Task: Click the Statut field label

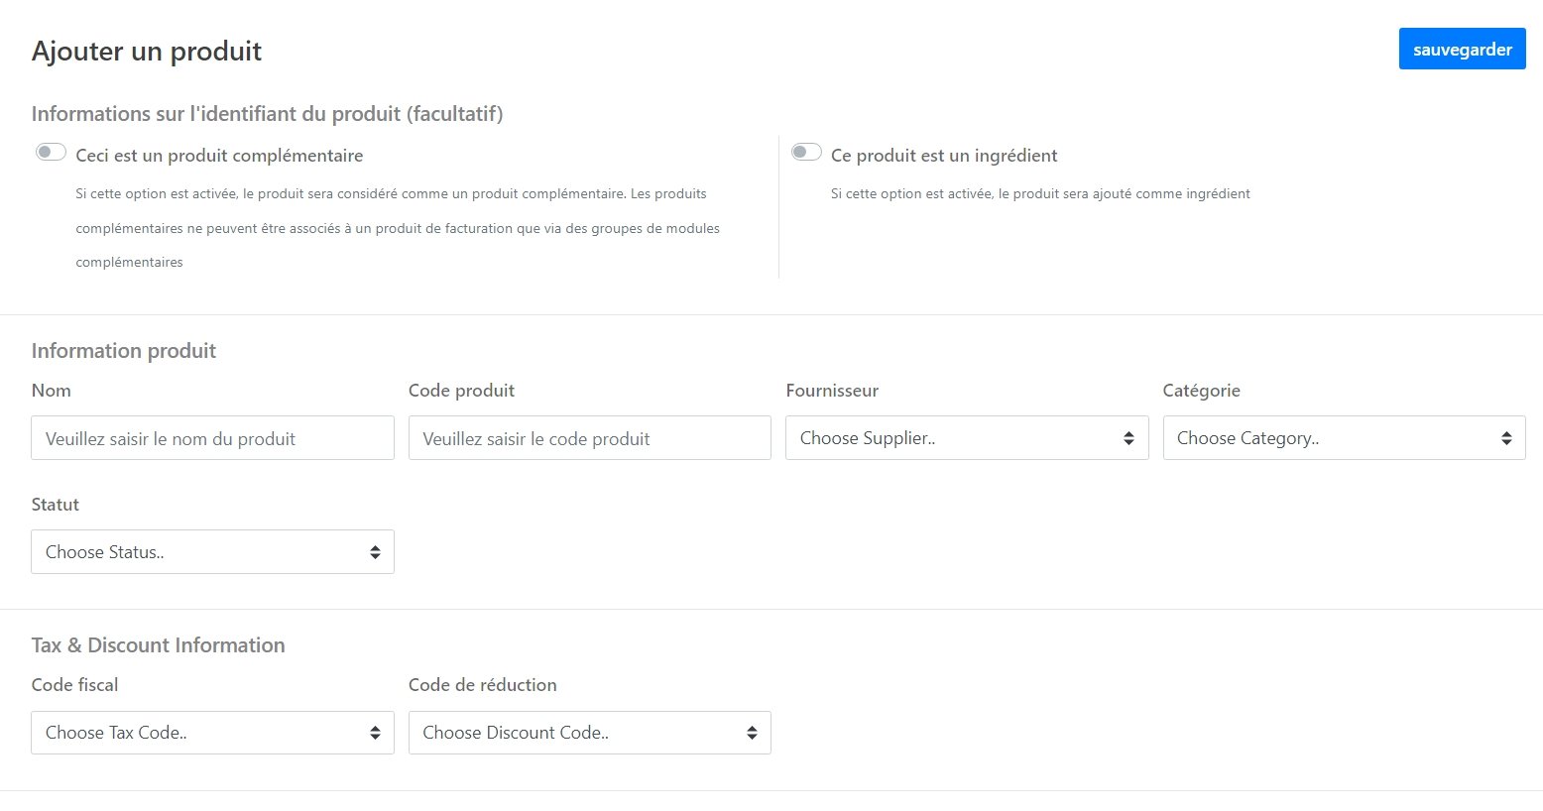Action: point(55,505)
